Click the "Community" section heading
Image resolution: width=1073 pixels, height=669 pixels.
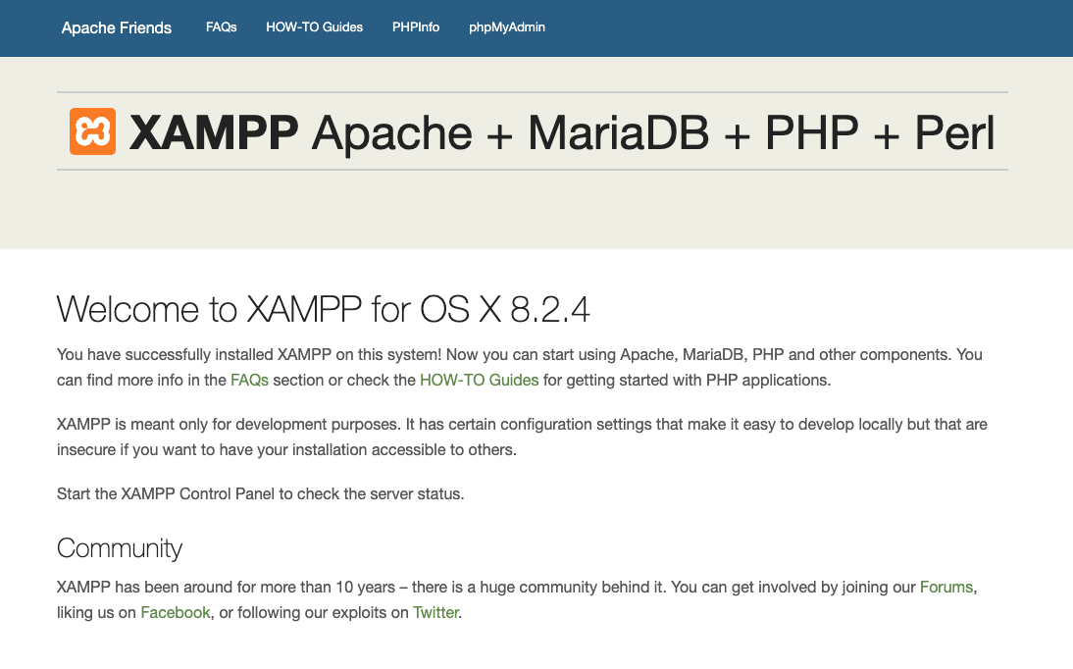(120, 547)
